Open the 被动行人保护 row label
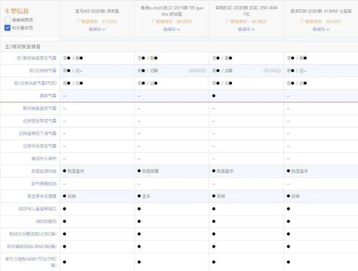 point(44,159)
